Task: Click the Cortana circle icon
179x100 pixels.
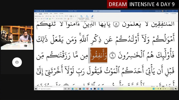Action: point(65,89)
